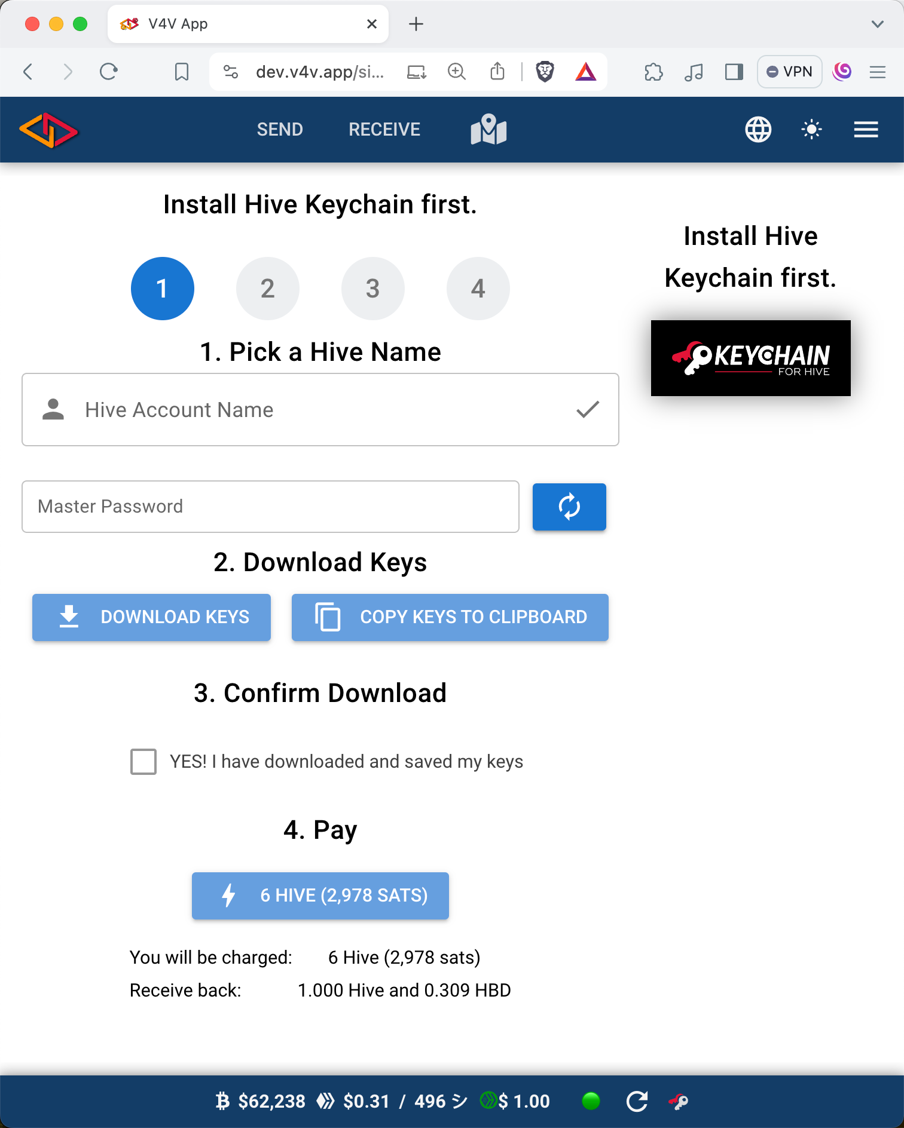Click the green status indicator in footer
Screen dimensions: 904x1128
click(591, 1101)
